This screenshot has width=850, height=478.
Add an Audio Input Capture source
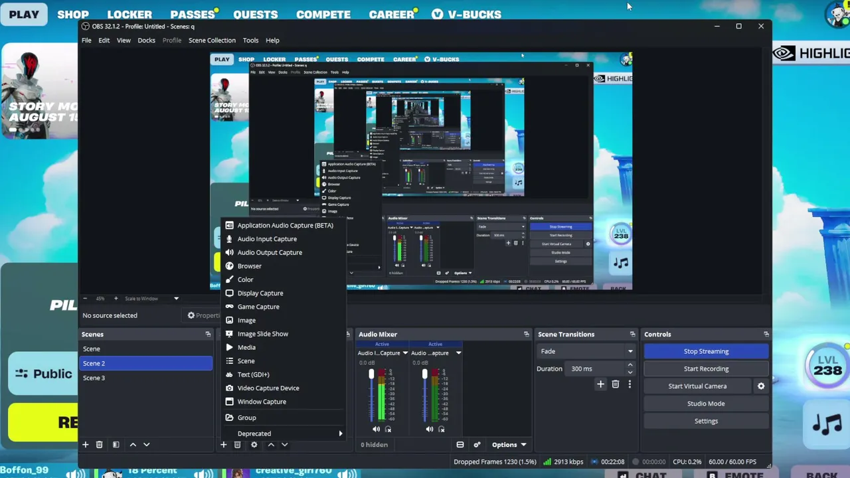pyautogui.click(x=284, y=239)
